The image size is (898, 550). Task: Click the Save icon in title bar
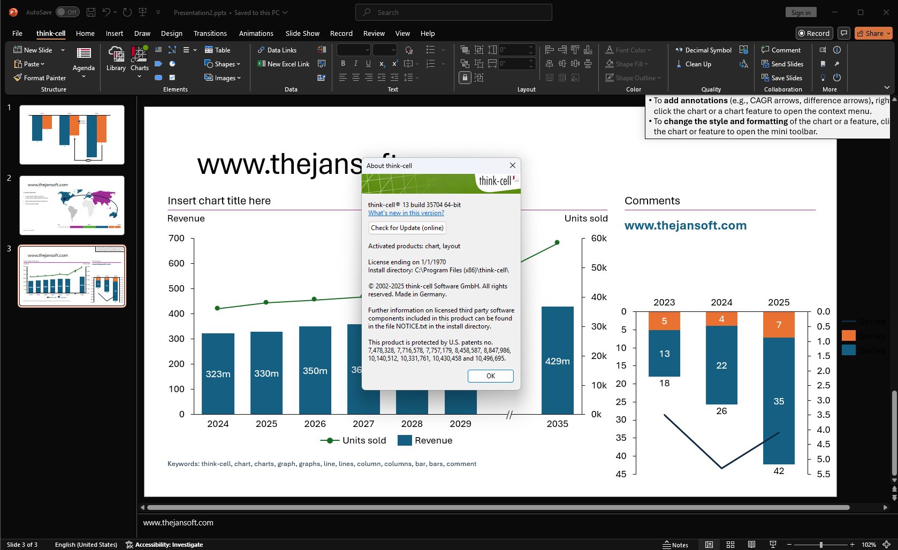[91, 12]
